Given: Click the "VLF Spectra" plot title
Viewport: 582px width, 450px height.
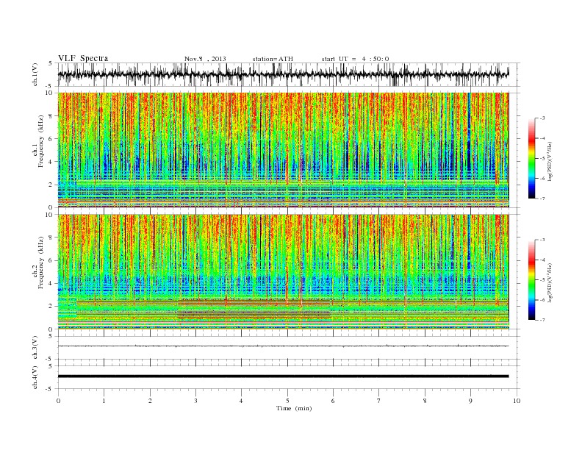Looking at the screenshot, I should click(x=83, y=58).
